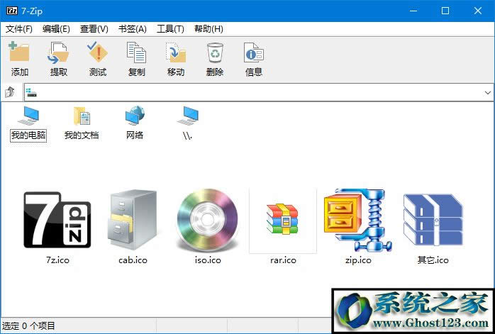Maximize the 7-Zip window

click(x=445, y=11)
